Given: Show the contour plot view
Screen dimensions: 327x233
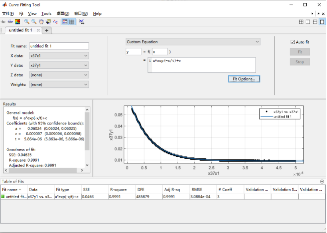Looking at the screenshot, I should (18, 22).
